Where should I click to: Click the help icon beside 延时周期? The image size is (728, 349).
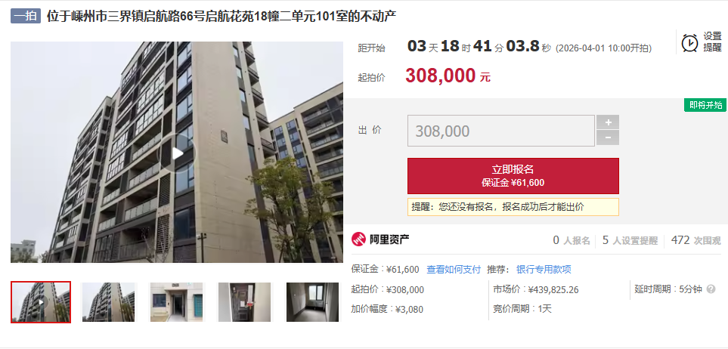tap(711, 289)
